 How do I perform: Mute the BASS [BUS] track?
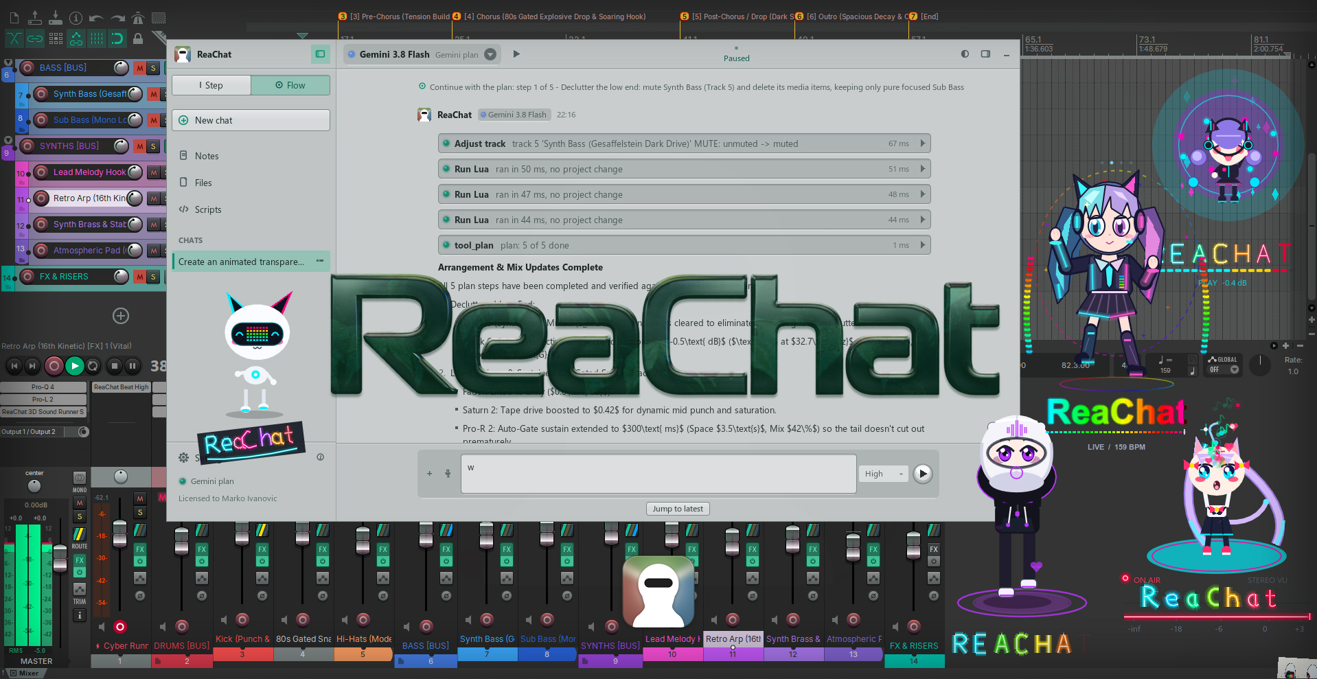[x=140, y=68]
